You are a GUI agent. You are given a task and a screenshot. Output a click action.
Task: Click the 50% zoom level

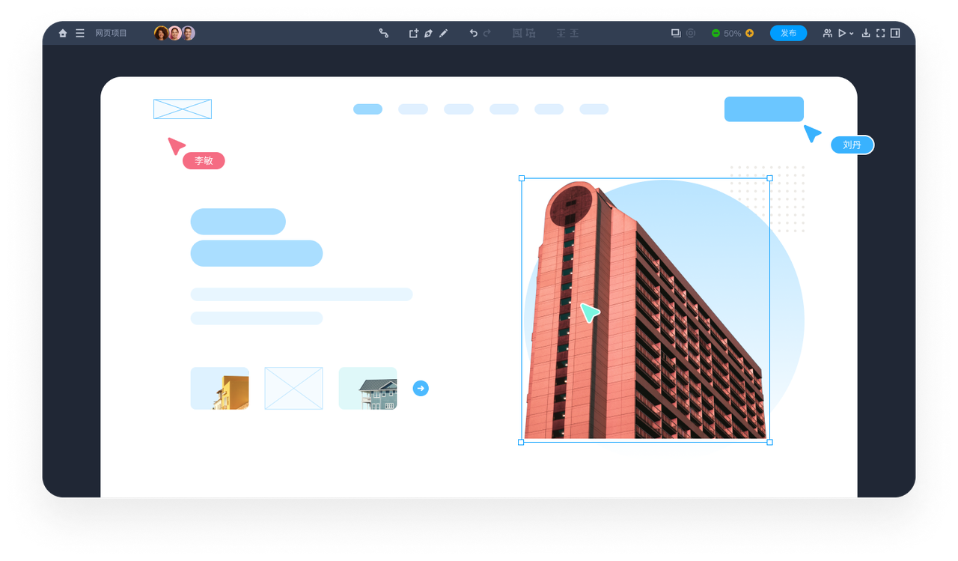click(732, 34)
